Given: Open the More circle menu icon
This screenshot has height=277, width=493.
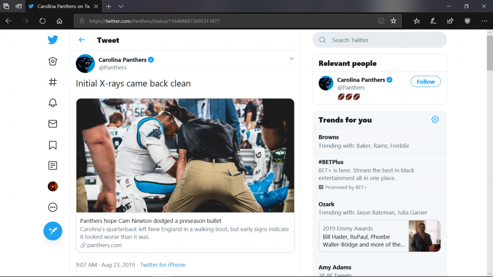Looking at the screenshot, I should [x=53, y=207].
